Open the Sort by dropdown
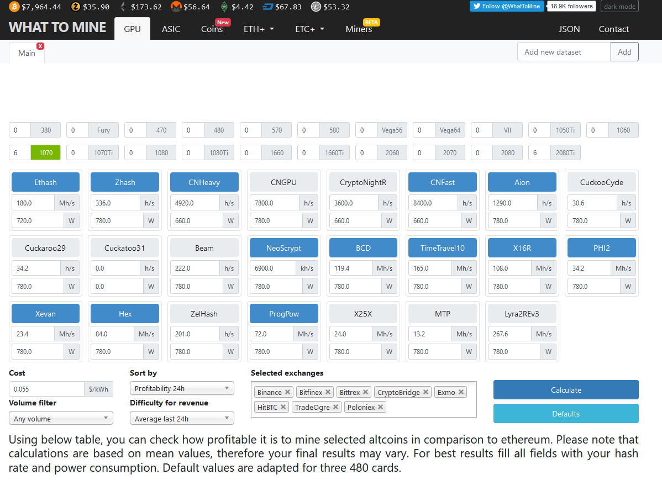Image resolution: width=662 pixels, height=480 pixels. pos(182,388)
